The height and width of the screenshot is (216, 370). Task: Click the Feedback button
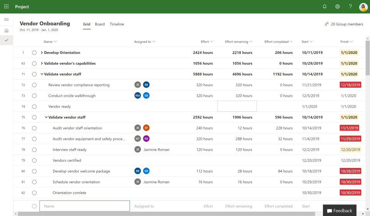(x=340, y=210)
